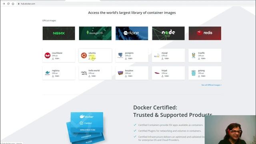The image size is (256, 144).
Task: Click the Certified Infrastructure bullet text
Action: (x=172, y=138)
